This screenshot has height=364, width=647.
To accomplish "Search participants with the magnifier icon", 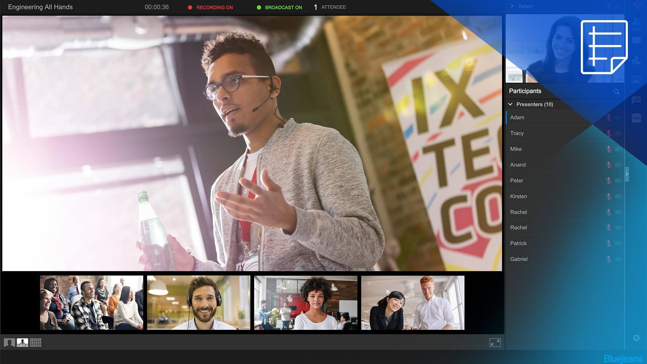I will 616,91.
